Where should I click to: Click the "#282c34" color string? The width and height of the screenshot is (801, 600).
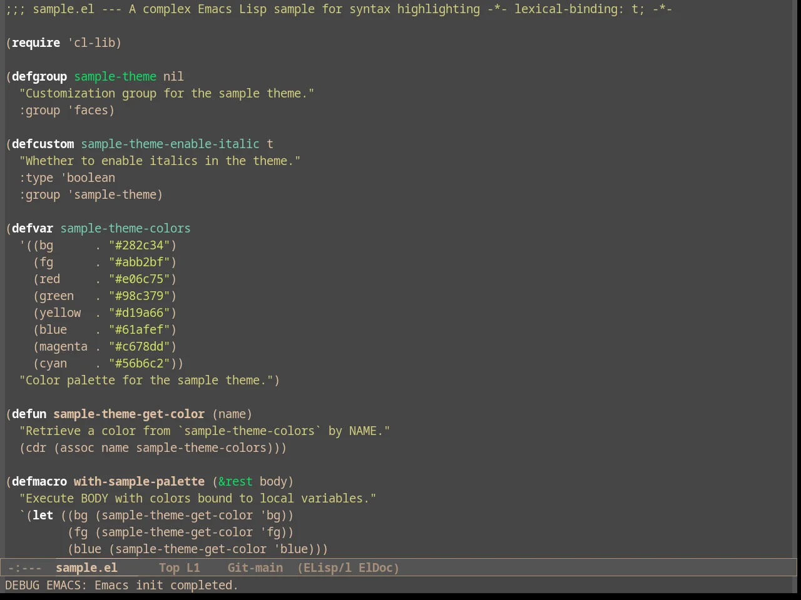tap(140, 245)
